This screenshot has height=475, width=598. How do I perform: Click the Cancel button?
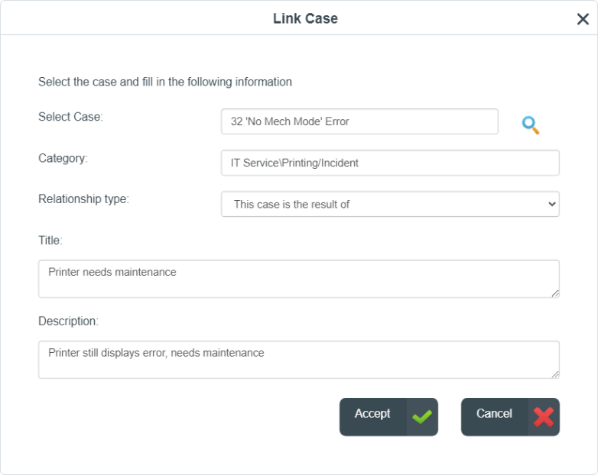(x=510, y=417)
